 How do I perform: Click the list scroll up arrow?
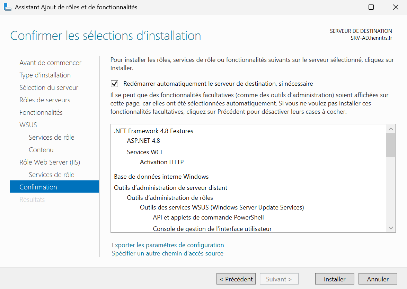(x=391, y=129)
